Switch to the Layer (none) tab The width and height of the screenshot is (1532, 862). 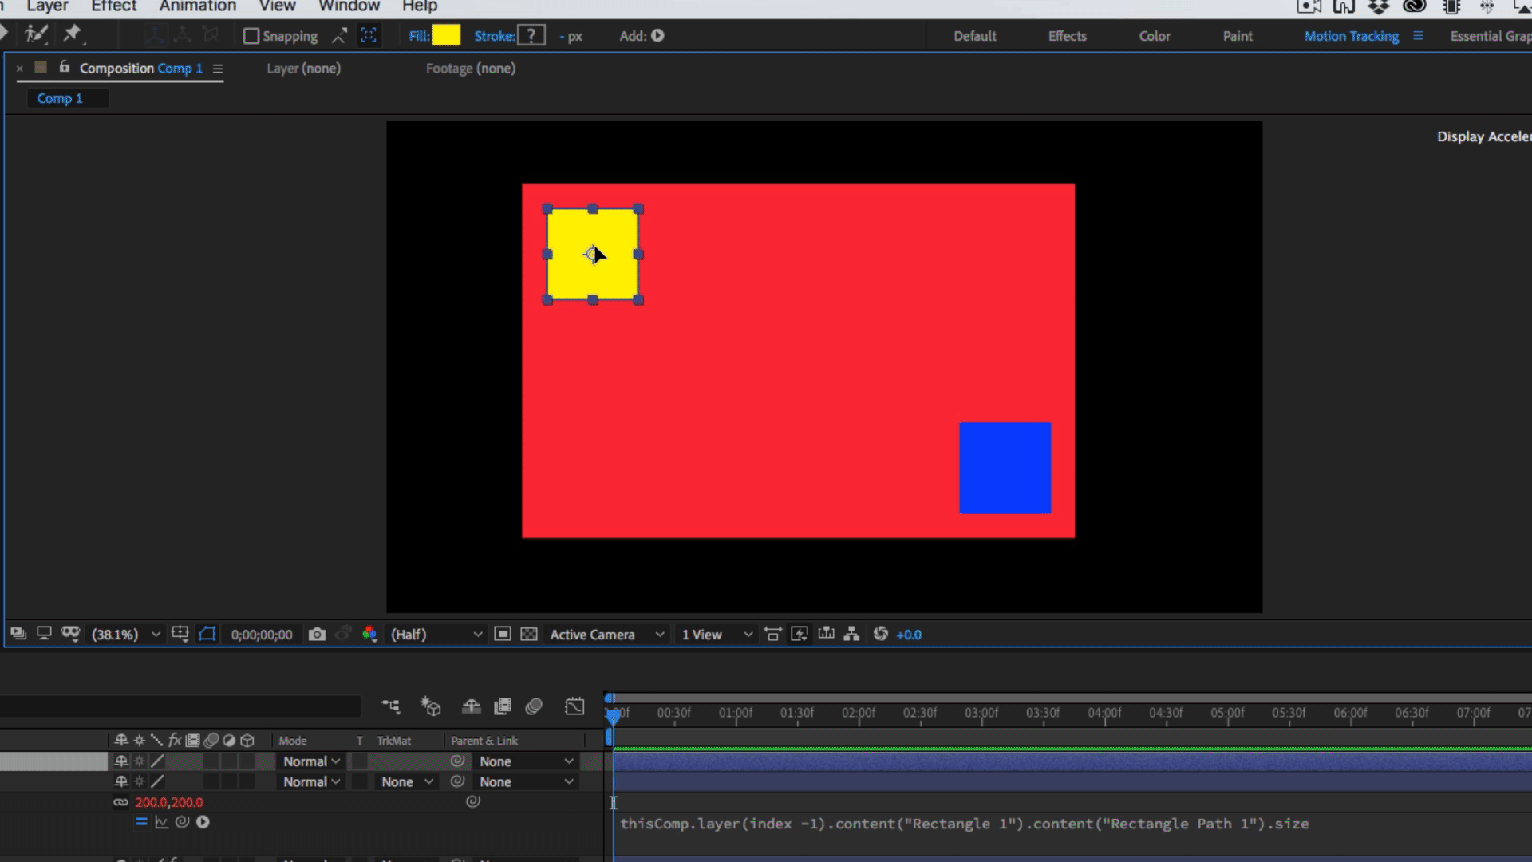point(303,69)
